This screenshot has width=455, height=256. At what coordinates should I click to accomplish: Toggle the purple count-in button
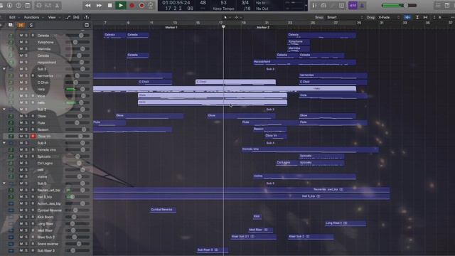tap(353, 5)
